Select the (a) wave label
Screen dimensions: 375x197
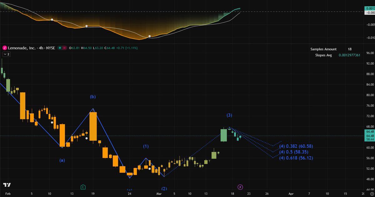pos(62,160)
